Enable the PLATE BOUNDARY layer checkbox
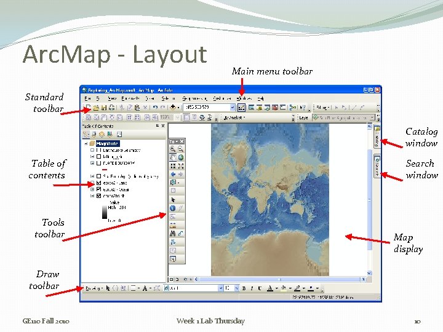This screenshot has width=443, height=332. tap(98, 163)
